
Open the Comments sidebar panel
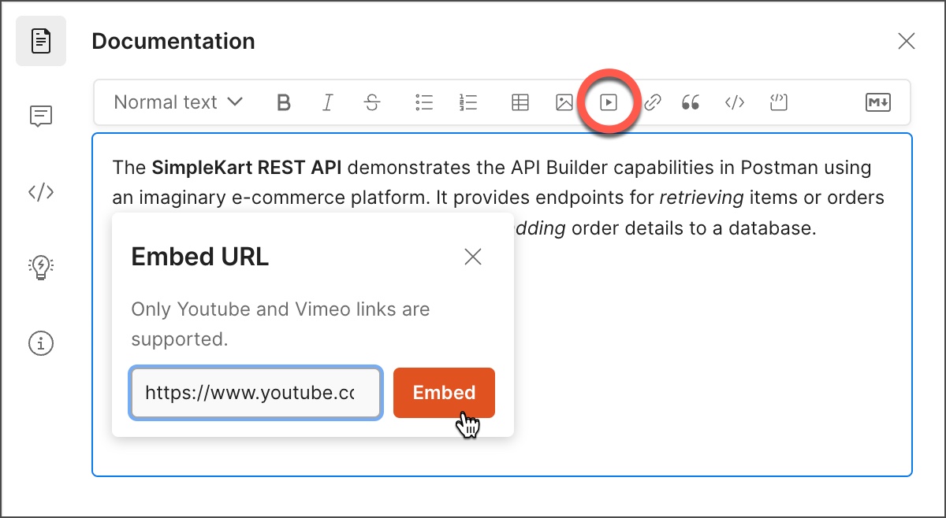[41, 117]
